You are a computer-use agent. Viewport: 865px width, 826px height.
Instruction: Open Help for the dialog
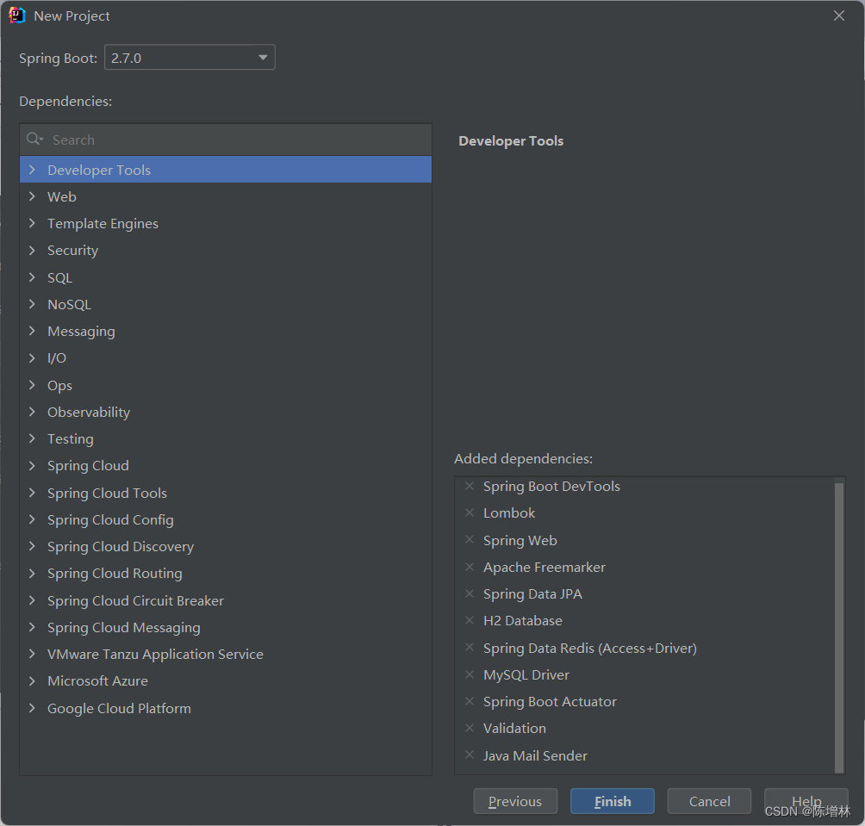point(806,801)
